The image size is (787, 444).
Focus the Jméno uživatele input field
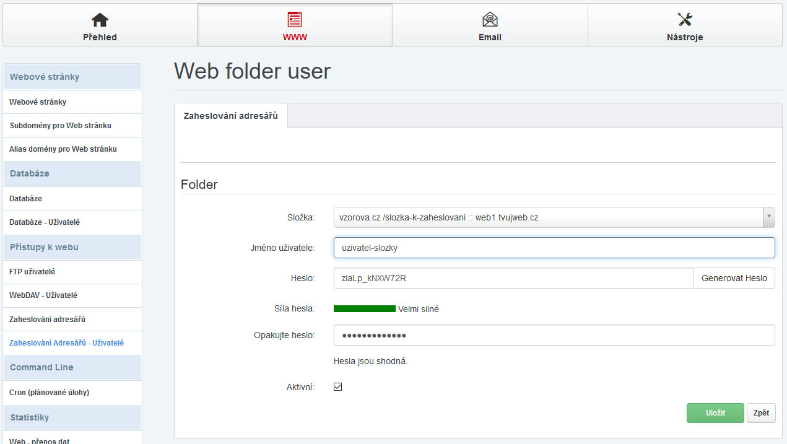[554, 248]
